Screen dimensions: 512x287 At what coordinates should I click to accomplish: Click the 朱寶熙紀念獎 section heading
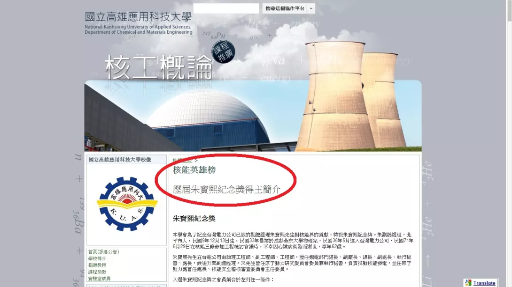pos(194,219)
